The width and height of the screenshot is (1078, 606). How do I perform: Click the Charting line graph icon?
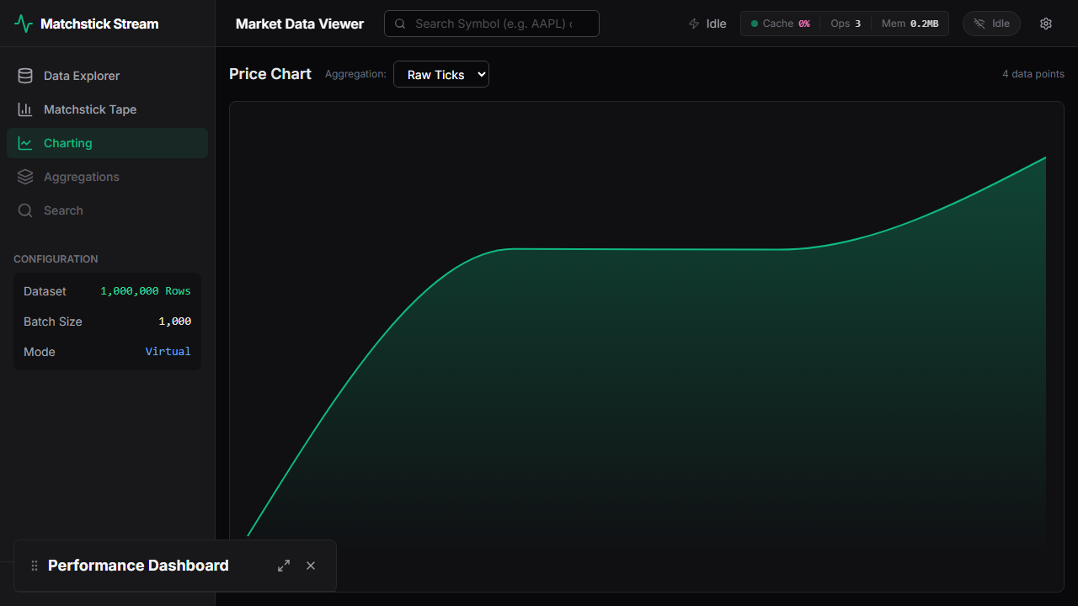click(25, 143)
